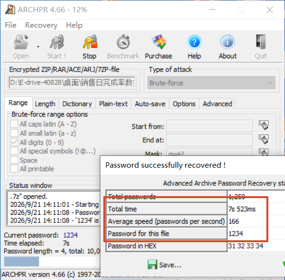285x280 pixels.
Task: Click the Password in HEX label cell
Action: click(x=166, y=246)
